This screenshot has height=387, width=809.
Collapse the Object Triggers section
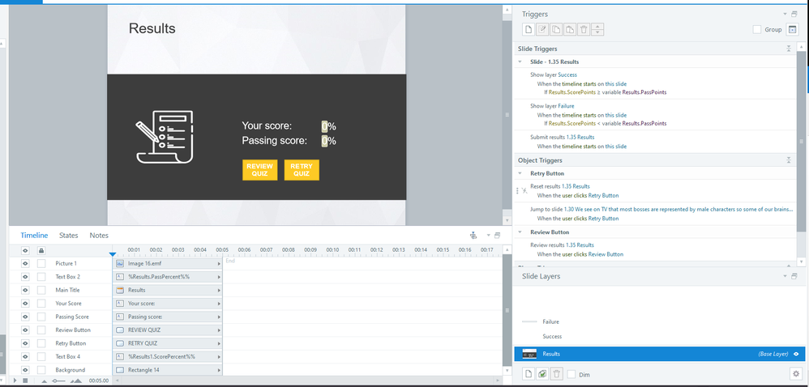pos(789,160)
